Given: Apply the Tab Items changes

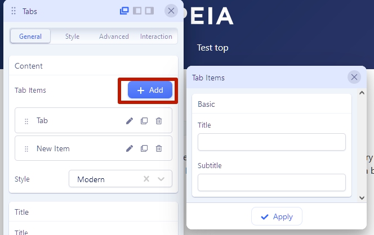Looking at the screenshot, I should click(277, 216).
